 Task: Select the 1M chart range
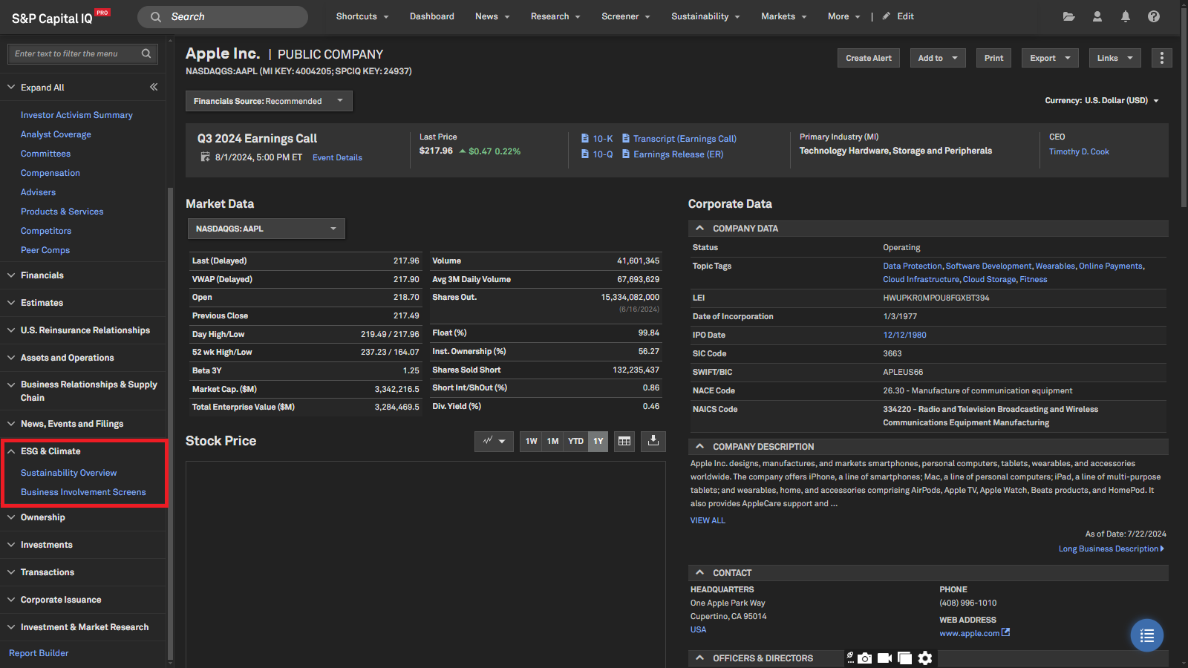(552, 441)
